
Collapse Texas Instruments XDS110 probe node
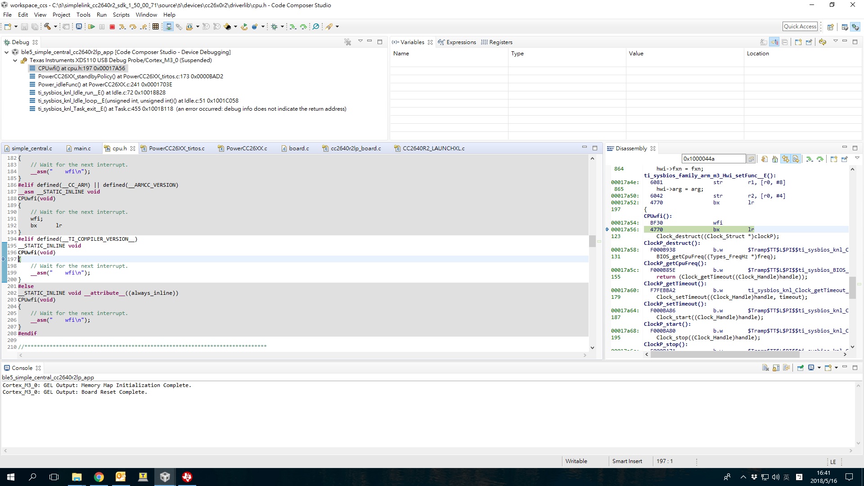15,60
